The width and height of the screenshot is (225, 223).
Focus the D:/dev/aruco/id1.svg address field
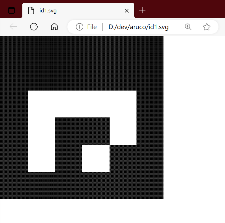(138, 27)
